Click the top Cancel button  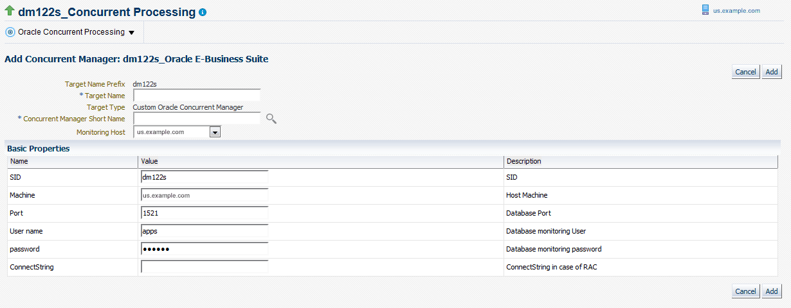point(745,72)
